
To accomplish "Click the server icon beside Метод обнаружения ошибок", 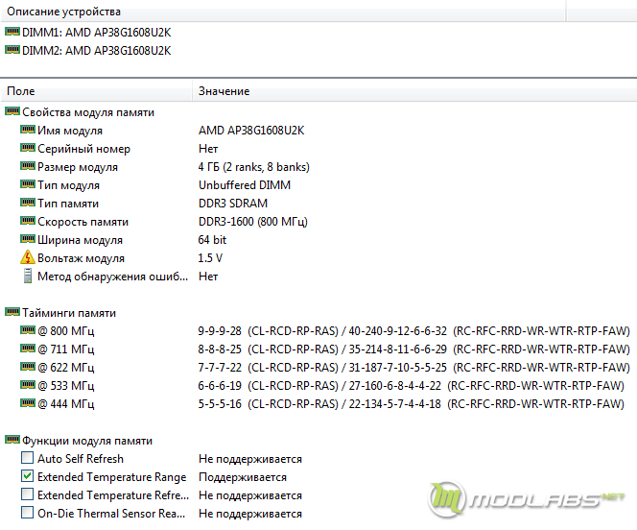I will tap(28, 276).
